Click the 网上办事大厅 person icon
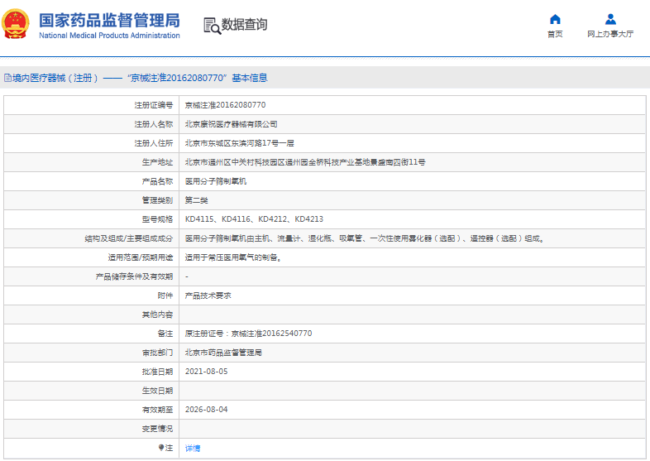This screenshot has width=650, height=461. (610, 19)
